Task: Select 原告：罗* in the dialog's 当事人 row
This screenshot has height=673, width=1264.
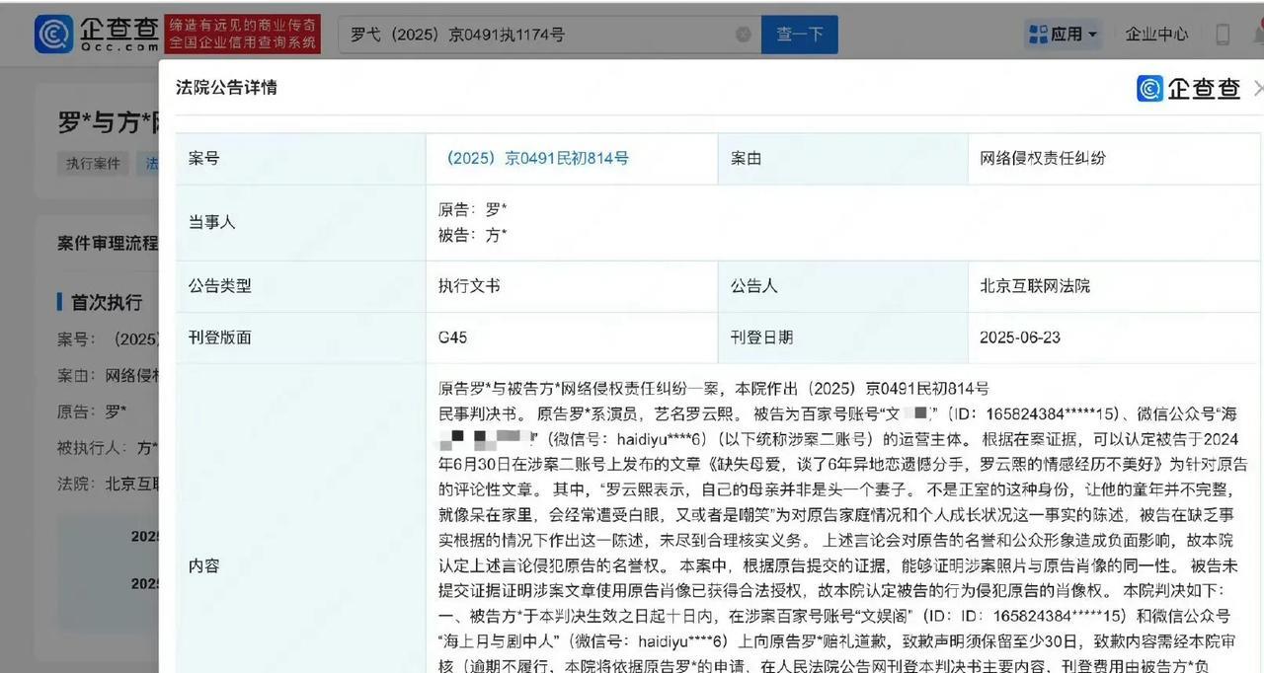Action: pyautogui.click(x=473, y=209)
